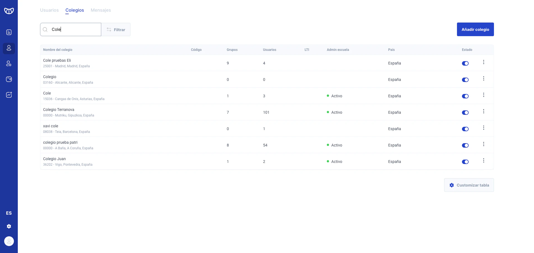This screenshot has height=253, width=534.
Task: Click the Activo admin status for Colegio Juan
Action: [x=335, y=162]
